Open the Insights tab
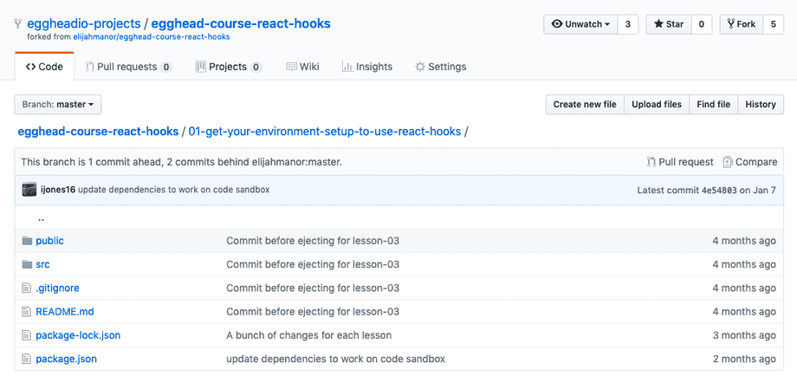The width and height of the screenshot is (797, 376). tap(367, 67)
